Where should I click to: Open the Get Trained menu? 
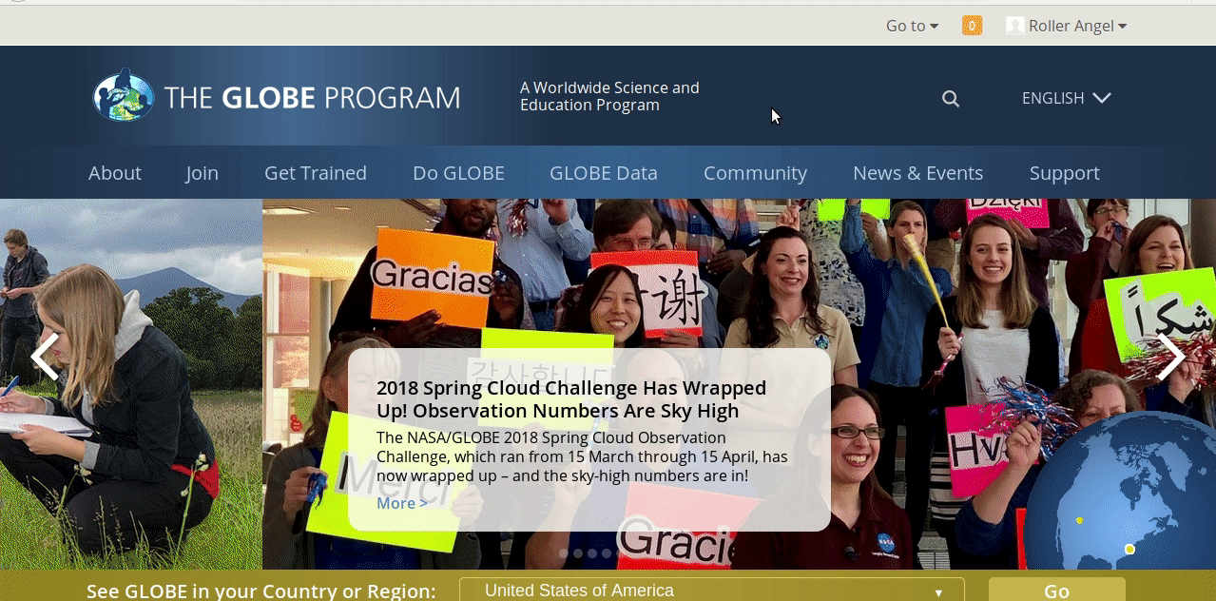tap(316, 173)
